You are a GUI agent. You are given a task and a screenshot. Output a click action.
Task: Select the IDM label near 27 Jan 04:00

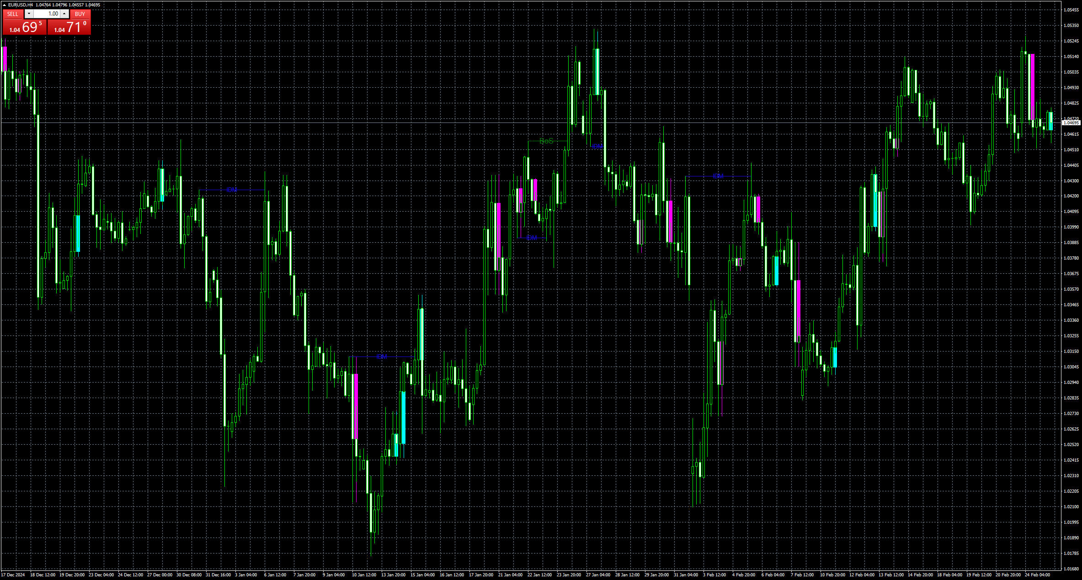pyautogui.click(x=597, y=147)
